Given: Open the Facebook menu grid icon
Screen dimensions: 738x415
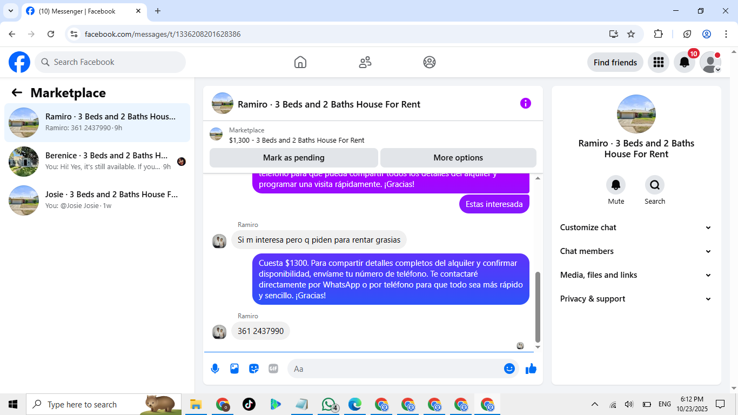Looking at the screenshot, I should [658, 62].
